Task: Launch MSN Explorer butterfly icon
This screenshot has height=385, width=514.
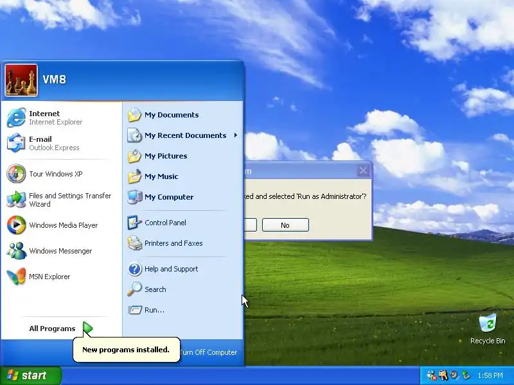Action: coord(16,277)
